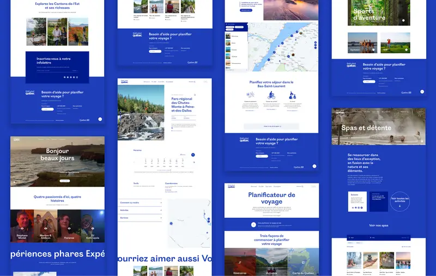
Task: Click back-to-top circle in Bas-Saint-Laurent page footer
Action: [x=314, y=166]
